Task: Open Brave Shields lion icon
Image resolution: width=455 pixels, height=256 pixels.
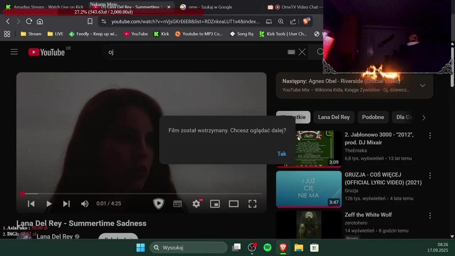Action: tap(306, 21)
